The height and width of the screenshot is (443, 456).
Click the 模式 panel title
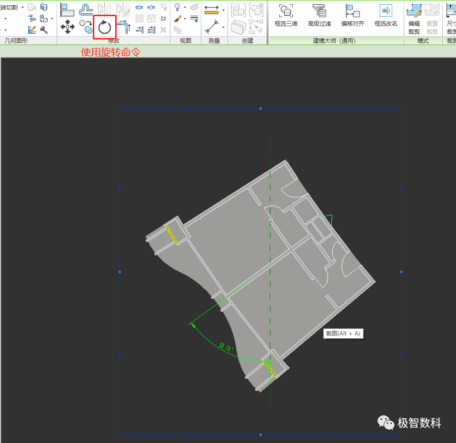[x=423, y=41]
